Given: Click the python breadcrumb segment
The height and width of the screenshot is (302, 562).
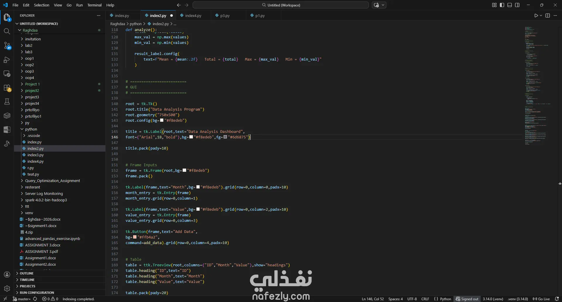Looking at the screenshot, I should click(x=136, y=24).
